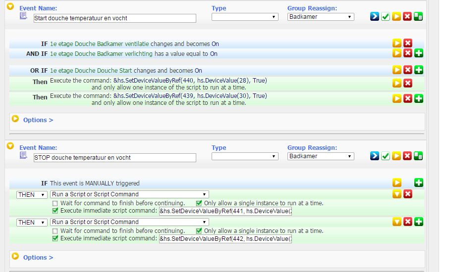Screen dimensions: 450x272
Task: Edit the Douche Start OR IF trigger
Action: 397,70
